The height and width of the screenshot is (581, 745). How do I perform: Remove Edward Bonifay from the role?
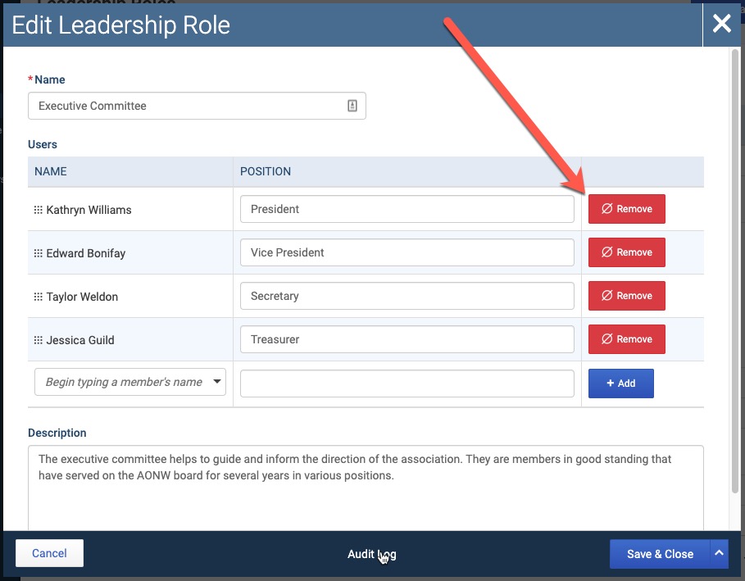[627, 252]
